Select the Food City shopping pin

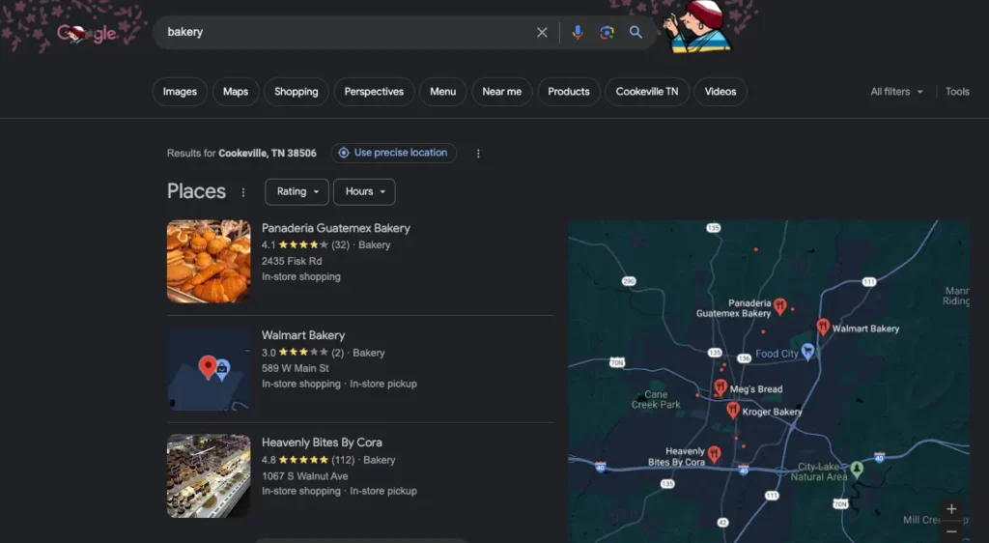click(807, 352)
